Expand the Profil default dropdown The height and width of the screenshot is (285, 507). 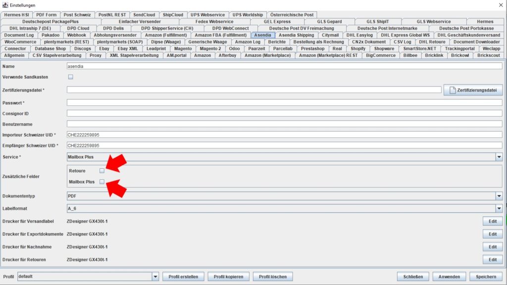coord(155,277)
